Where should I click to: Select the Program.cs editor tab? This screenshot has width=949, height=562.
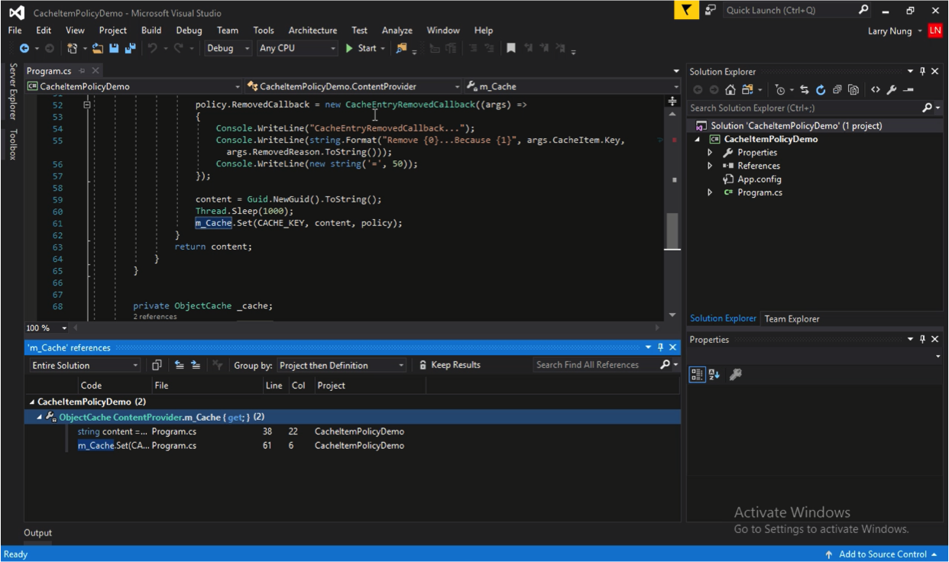point(49,71)
